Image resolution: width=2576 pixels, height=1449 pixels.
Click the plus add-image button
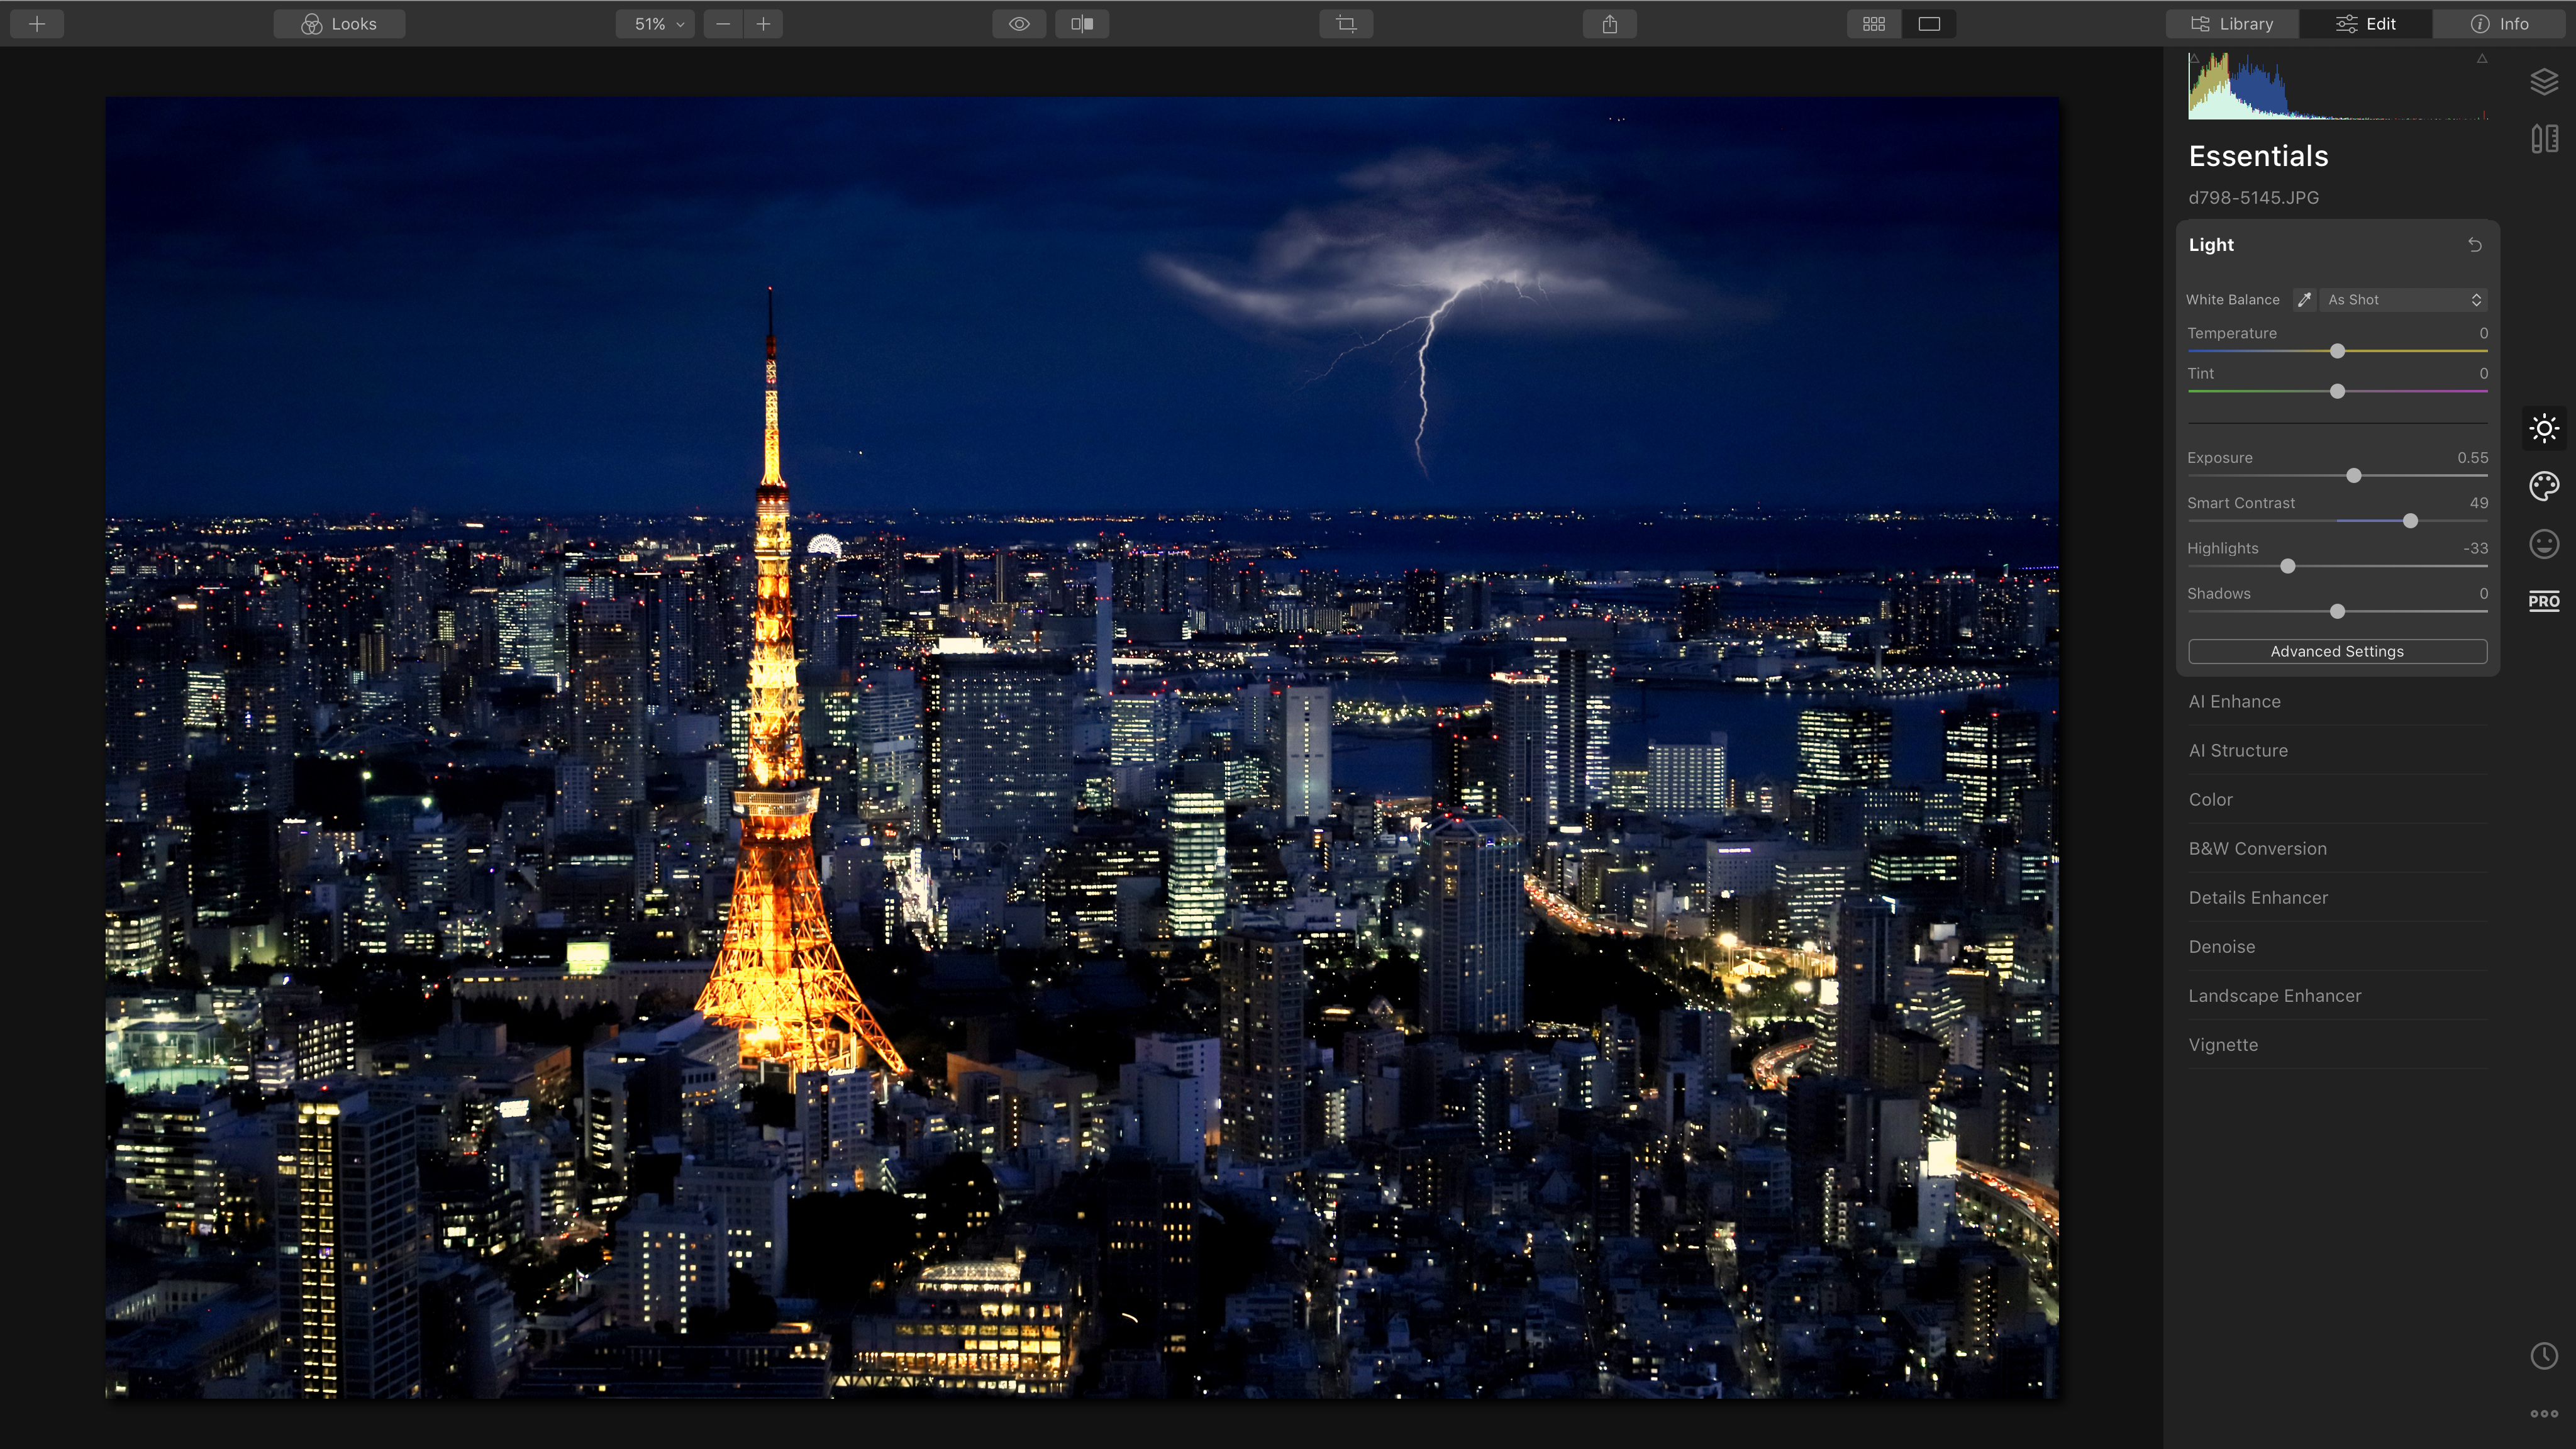[x=37, y=24]
